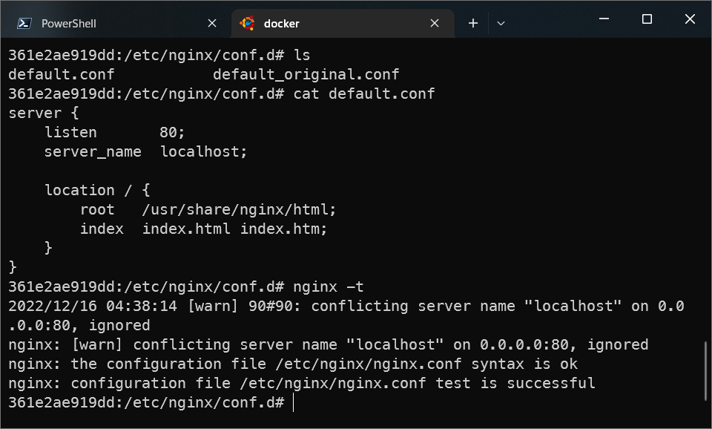Screen dimensions: 712x429
Task: Switch to the PowerShell tab
Action: click(x=116, y=23)
